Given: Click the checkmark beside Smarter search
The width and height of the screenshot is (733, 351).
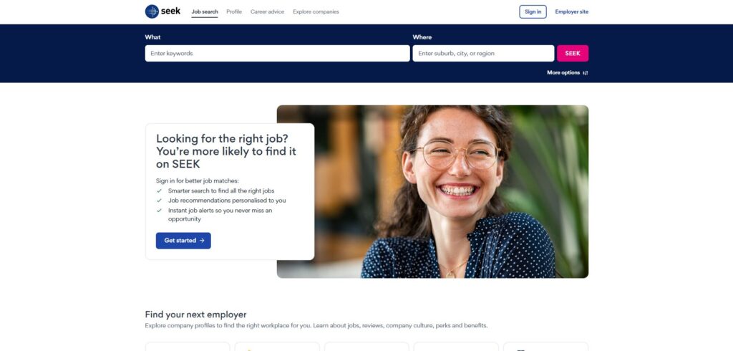Looking at the screenshot, I should click(159, 191).
